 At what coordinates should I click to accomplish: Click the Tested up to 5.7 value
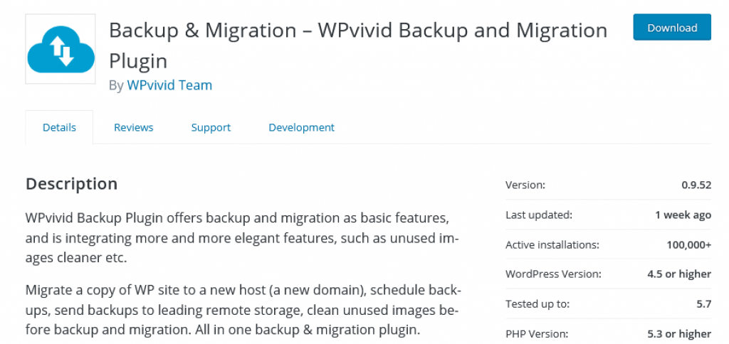point(704,304)
